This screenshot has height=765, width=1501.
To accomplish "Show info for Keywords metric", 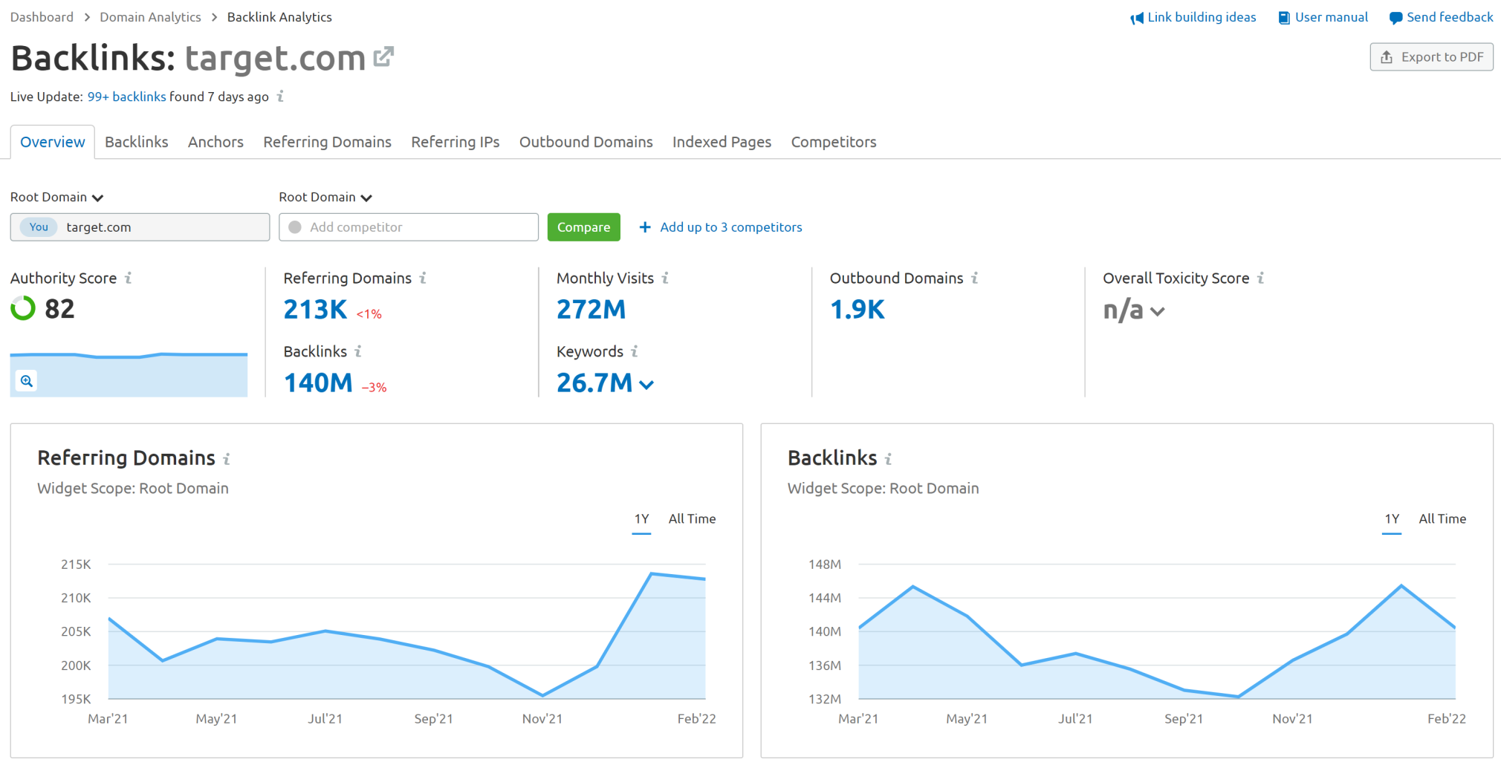I will tap(635, 351).
